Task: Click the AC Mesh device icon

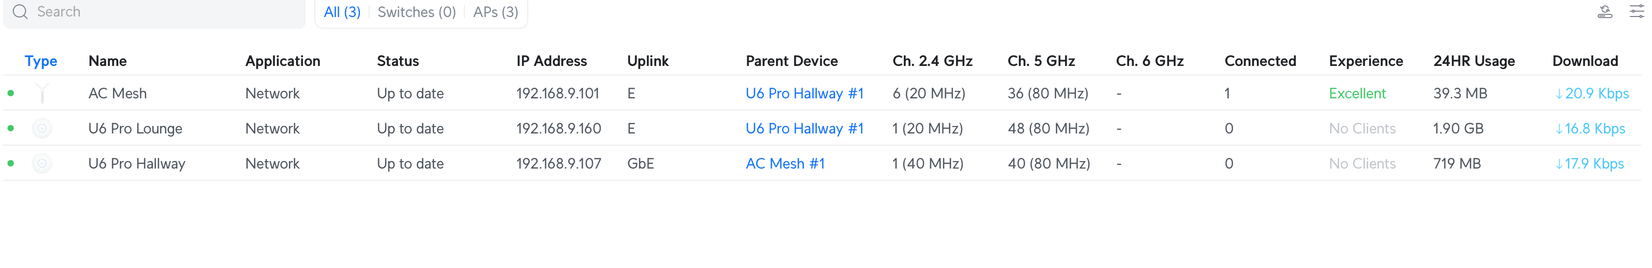Action: (x=42, y=94)
